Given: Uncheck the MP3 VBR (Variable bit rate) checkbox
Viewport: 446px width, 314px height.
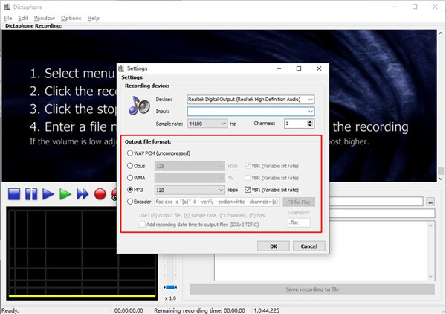Looking at the screenshot, I should [x=248, y=190].
